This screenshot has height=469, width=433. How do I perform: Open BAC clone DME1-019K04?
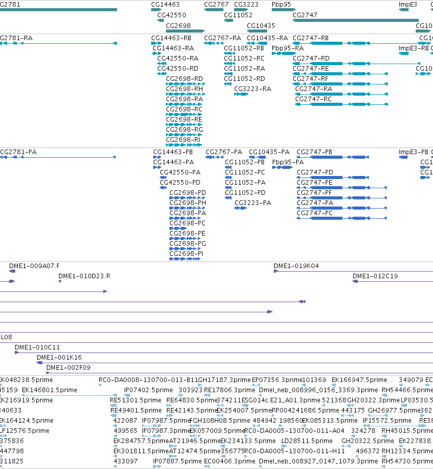(296, 266)
